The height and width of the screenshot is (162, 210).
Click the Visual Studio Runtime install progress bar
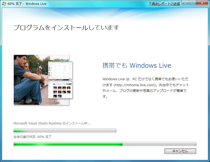point(65,130)
